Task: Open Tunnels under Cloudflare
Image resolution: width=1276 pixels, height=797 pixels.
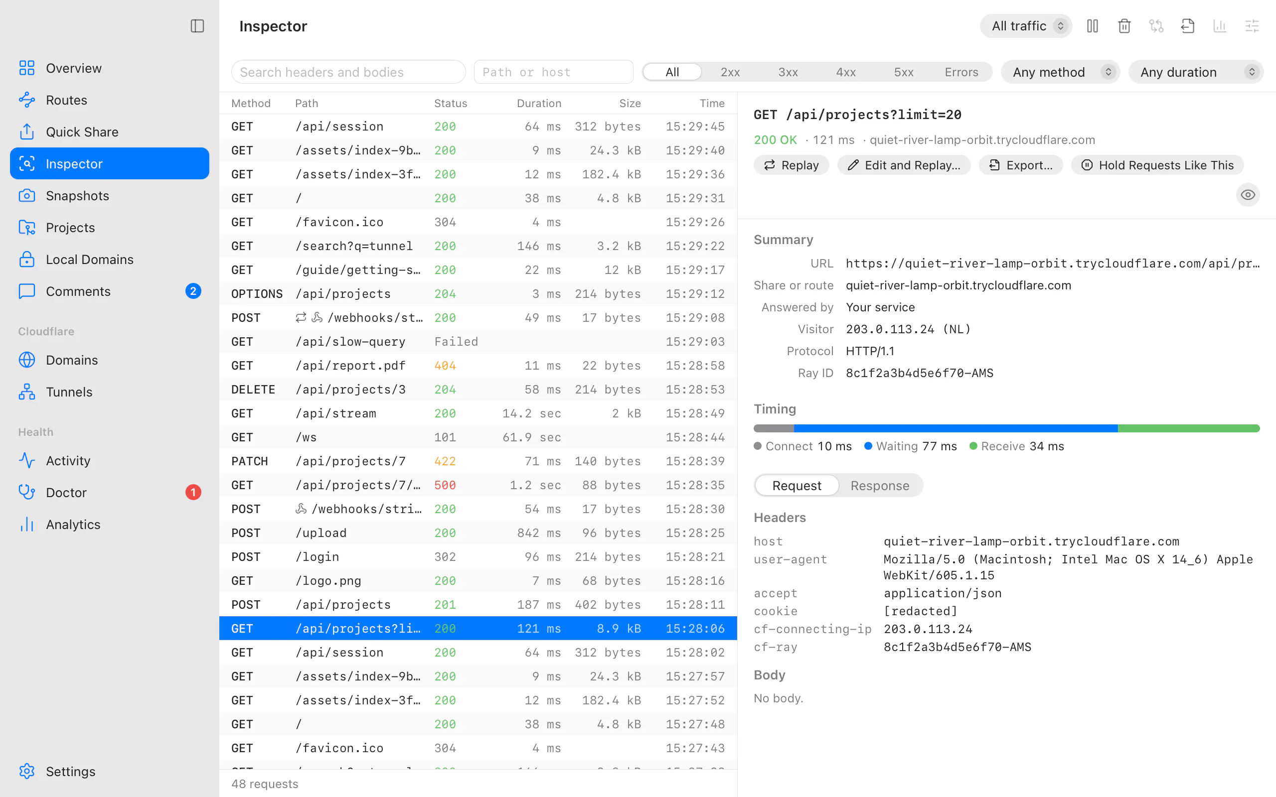Action: pos(110,392)
